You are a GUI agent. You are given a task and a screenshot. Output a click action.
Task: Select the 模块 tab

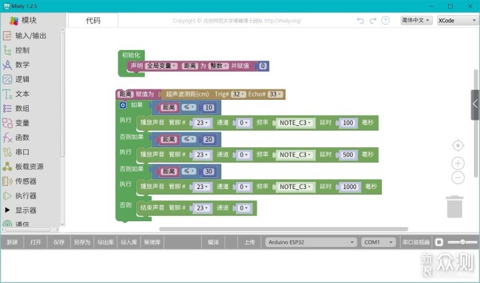[24, 21]
